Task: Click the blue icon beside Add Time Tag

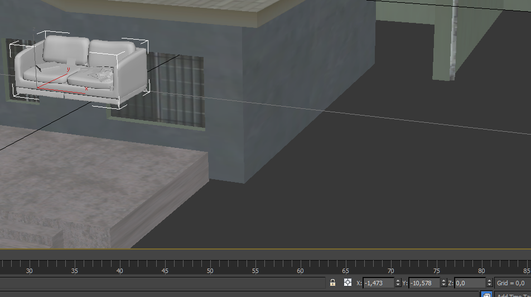Action: [486, 294]
